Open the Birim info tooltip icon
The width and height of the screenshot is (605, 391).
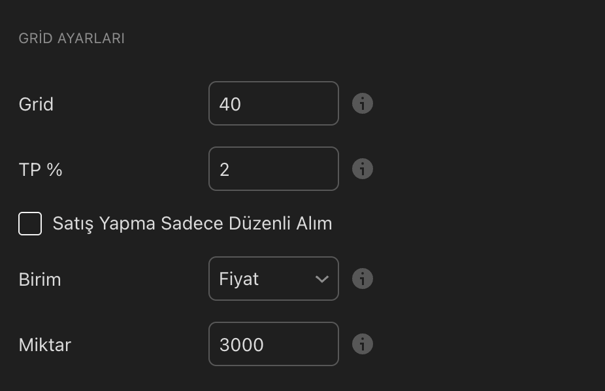pos(363,279)
